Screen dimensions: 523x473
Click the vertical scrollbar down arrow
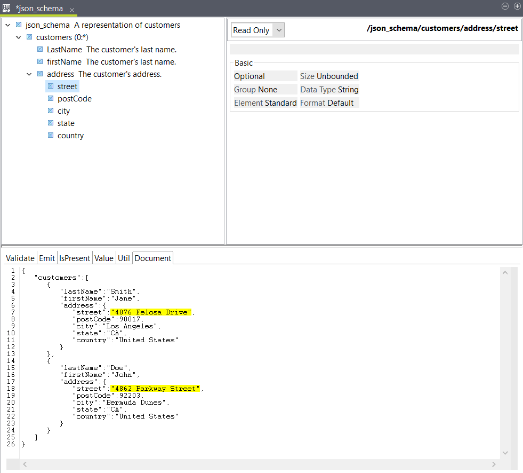point(504,452)
